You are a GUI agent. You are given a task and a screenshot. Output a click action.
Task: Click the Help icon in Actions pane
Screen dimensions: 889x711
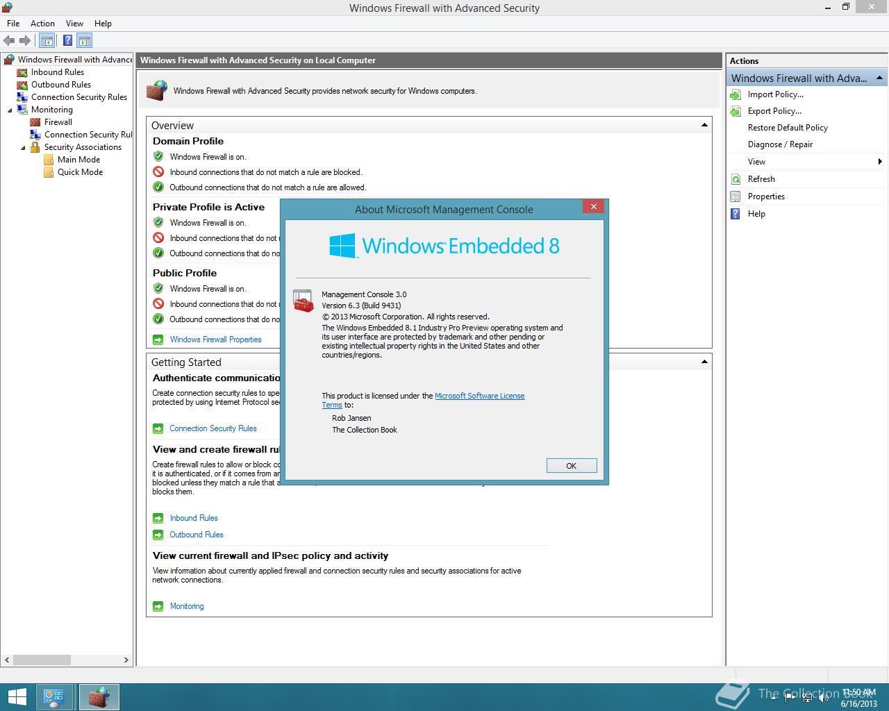pyautogui.click(x=736, y=214)
